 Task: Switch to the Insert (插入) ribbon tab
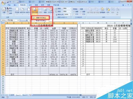click(15, 5)
